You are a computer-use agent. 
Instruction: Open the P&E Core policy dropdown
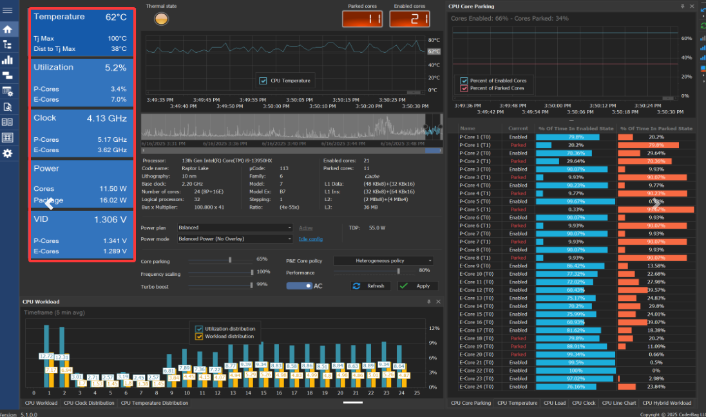coord(383,261)
